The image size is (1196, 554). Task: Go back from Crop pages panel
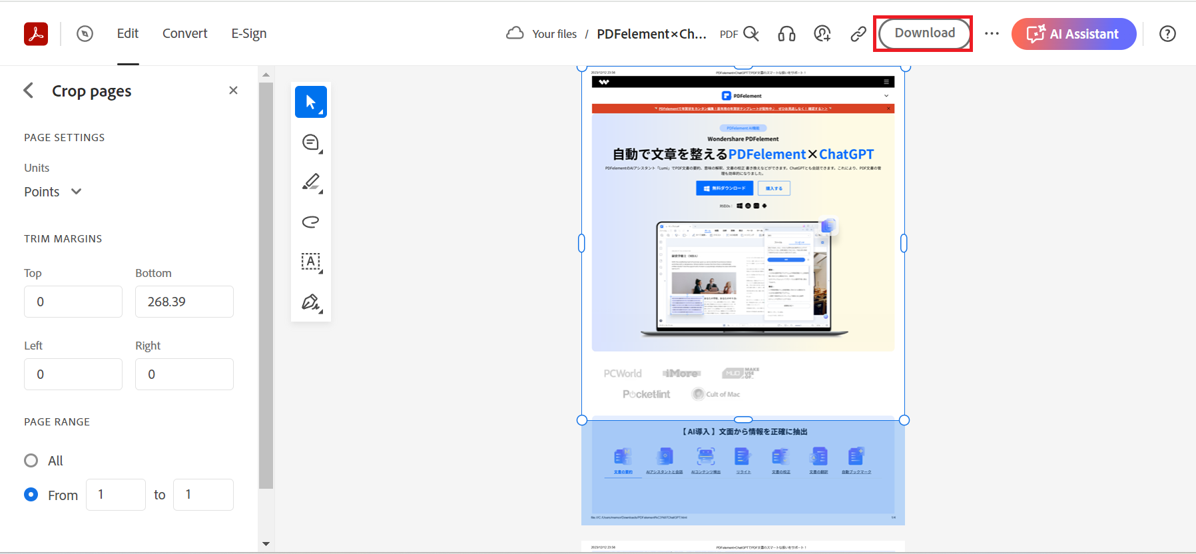click(29, 91)
